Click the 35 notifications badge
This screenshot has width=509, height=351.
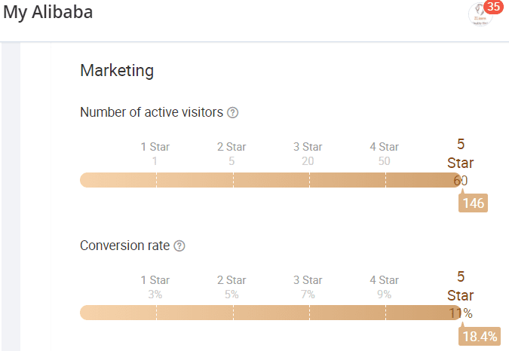pos(493,7)
